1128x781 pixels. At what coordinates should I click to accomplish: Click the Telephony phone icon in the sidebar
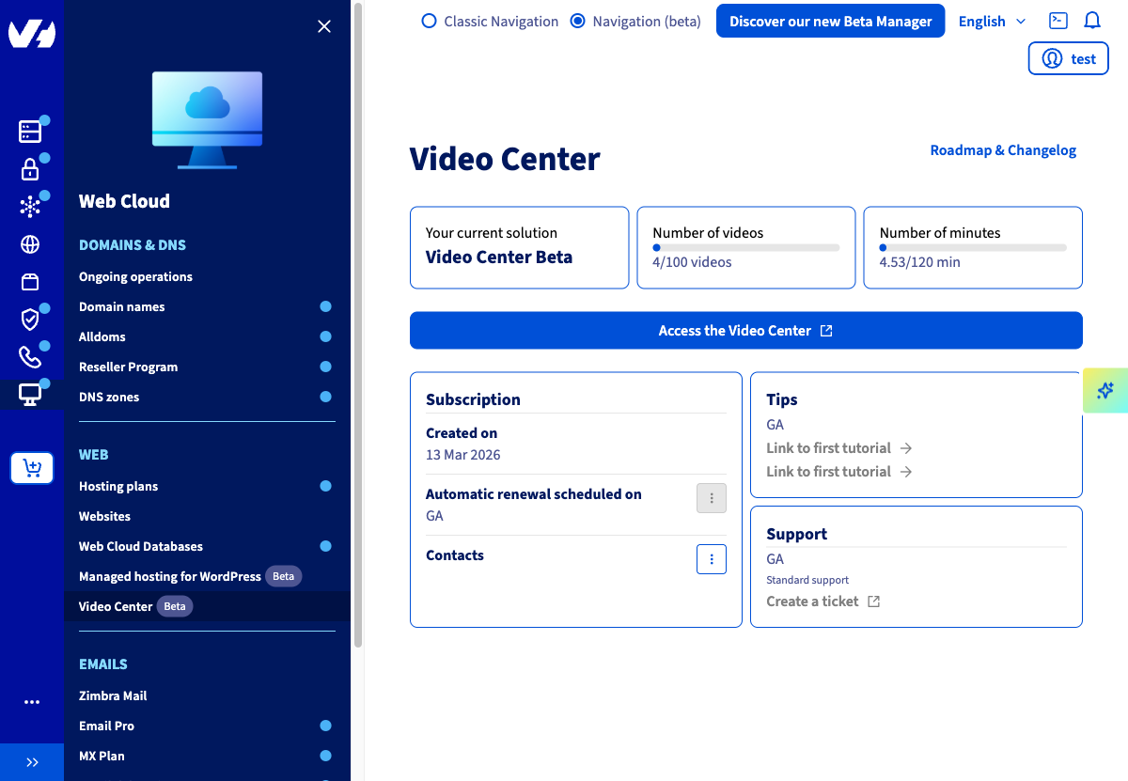31,356
